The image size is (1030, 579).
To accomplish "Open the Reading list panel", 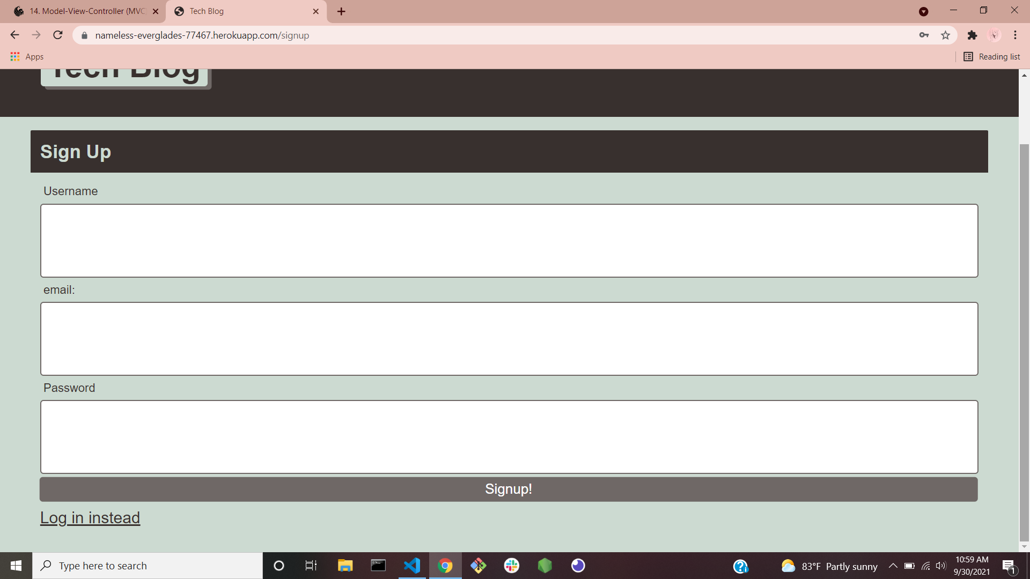I will point(992,57).
